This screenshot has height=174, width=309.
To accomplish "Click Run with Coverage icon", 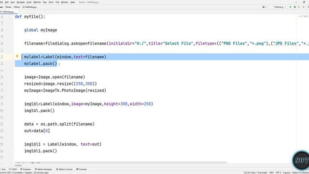I will click(299, 7).
